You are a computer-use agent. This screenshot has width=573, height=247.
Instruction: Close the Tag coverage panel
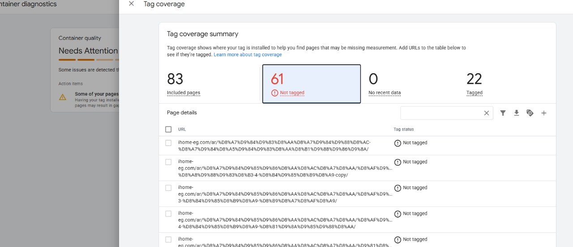coord(131,4)
